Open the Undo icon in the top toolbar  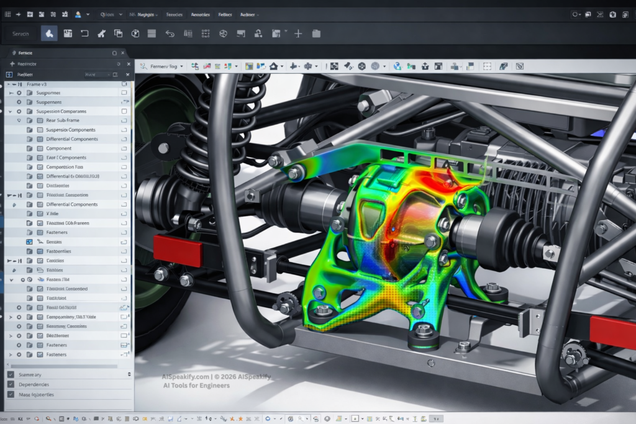click(x=170, y=33)
